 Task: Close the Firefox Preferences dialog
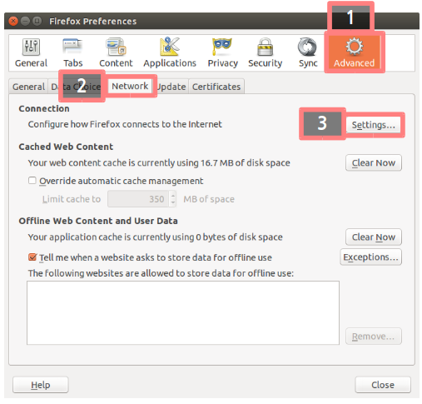(x=383, y=385)
